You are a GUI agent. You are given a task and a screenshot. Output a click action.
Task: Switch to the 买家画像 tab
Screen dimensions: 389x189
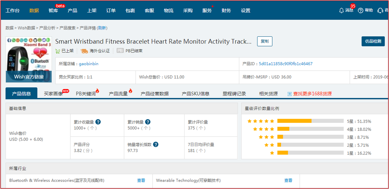pos(53,94)
